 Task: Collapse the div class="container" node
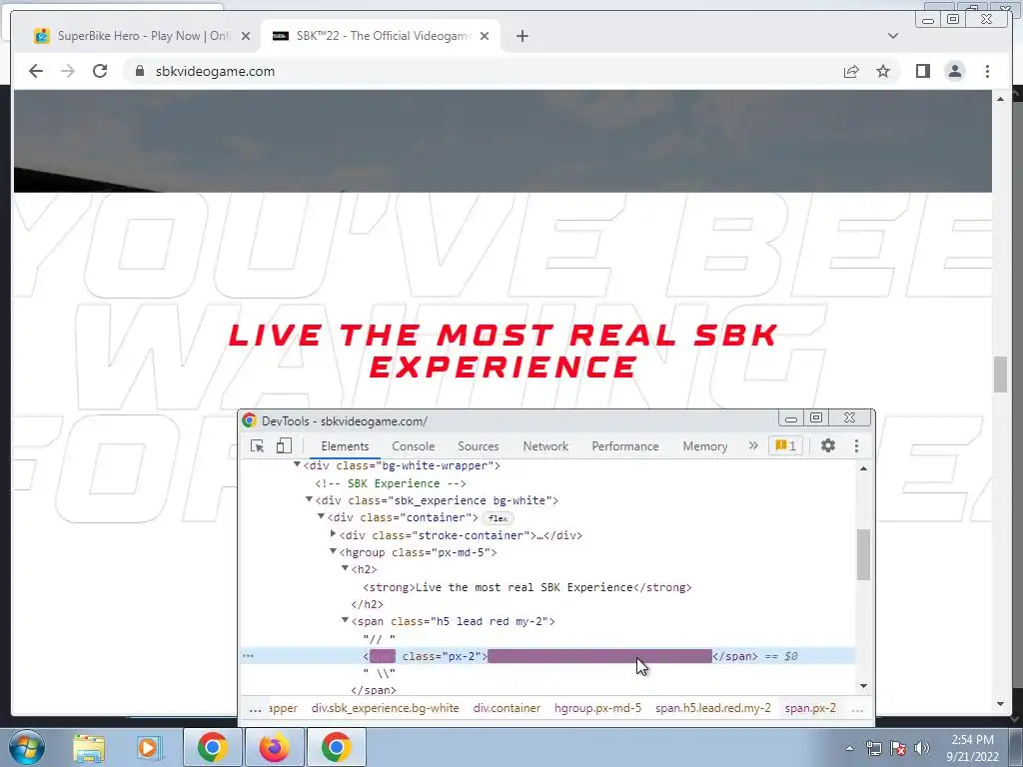(321, 516)
